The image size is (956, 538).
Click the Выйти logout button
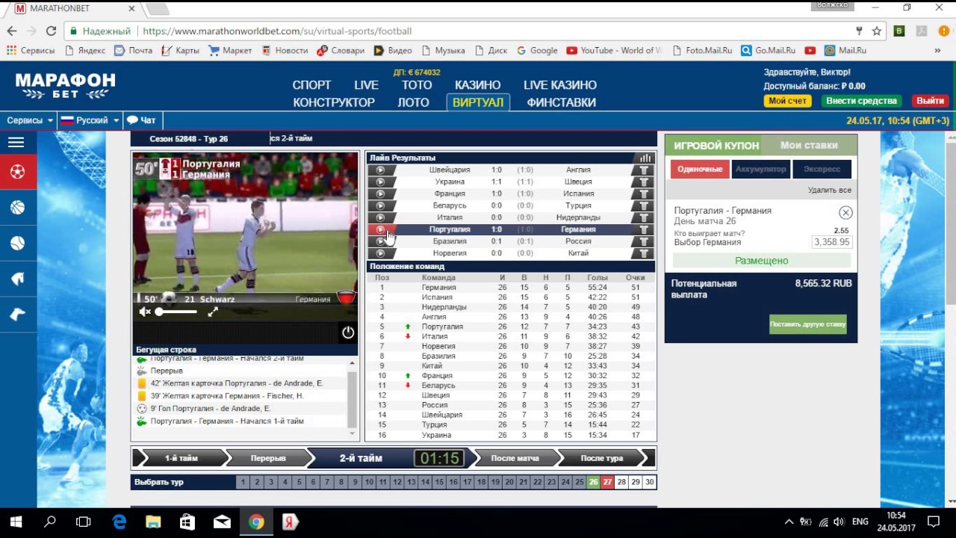pos(930,101)
